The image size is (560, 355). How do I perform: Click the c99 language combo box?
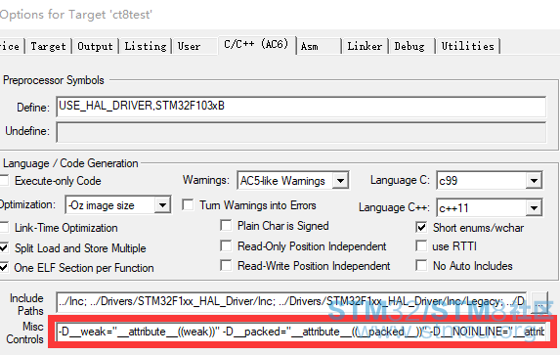coord(490,181)
